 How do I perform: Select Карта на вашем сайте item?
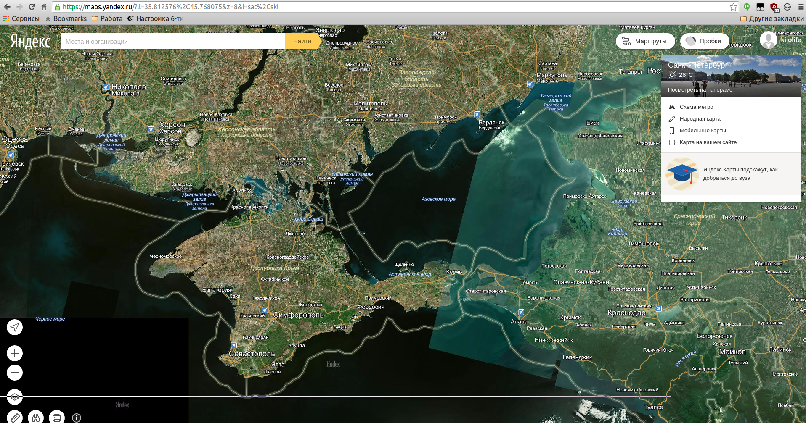pos(708,142)
